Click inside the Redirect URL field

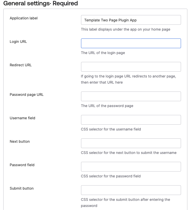click(x=131, y=67)
